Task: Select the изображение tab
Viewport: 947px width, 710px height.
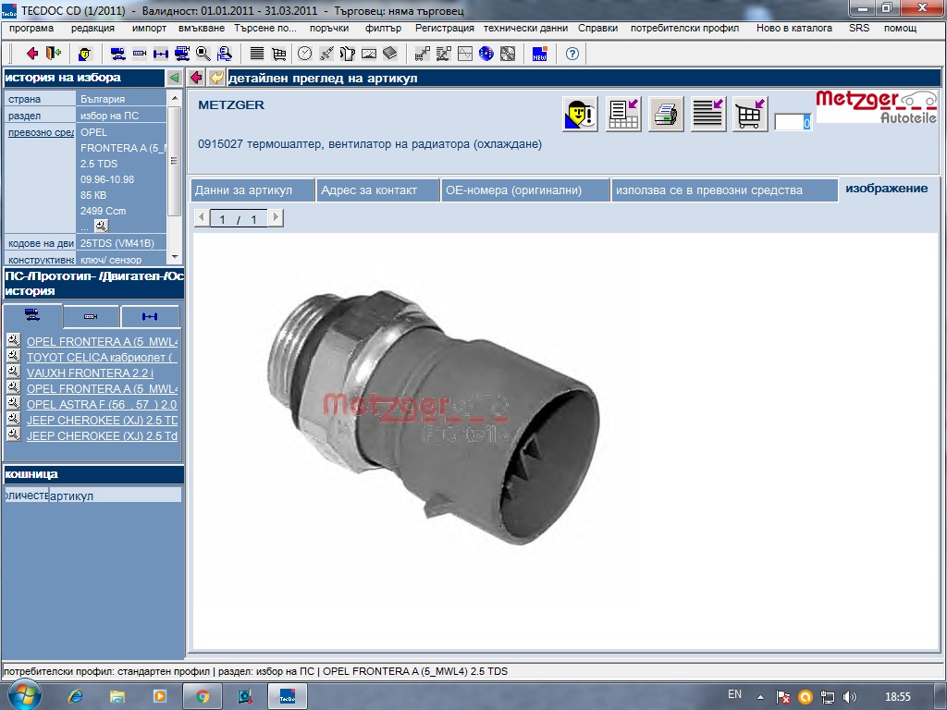Action: (887, 189)
